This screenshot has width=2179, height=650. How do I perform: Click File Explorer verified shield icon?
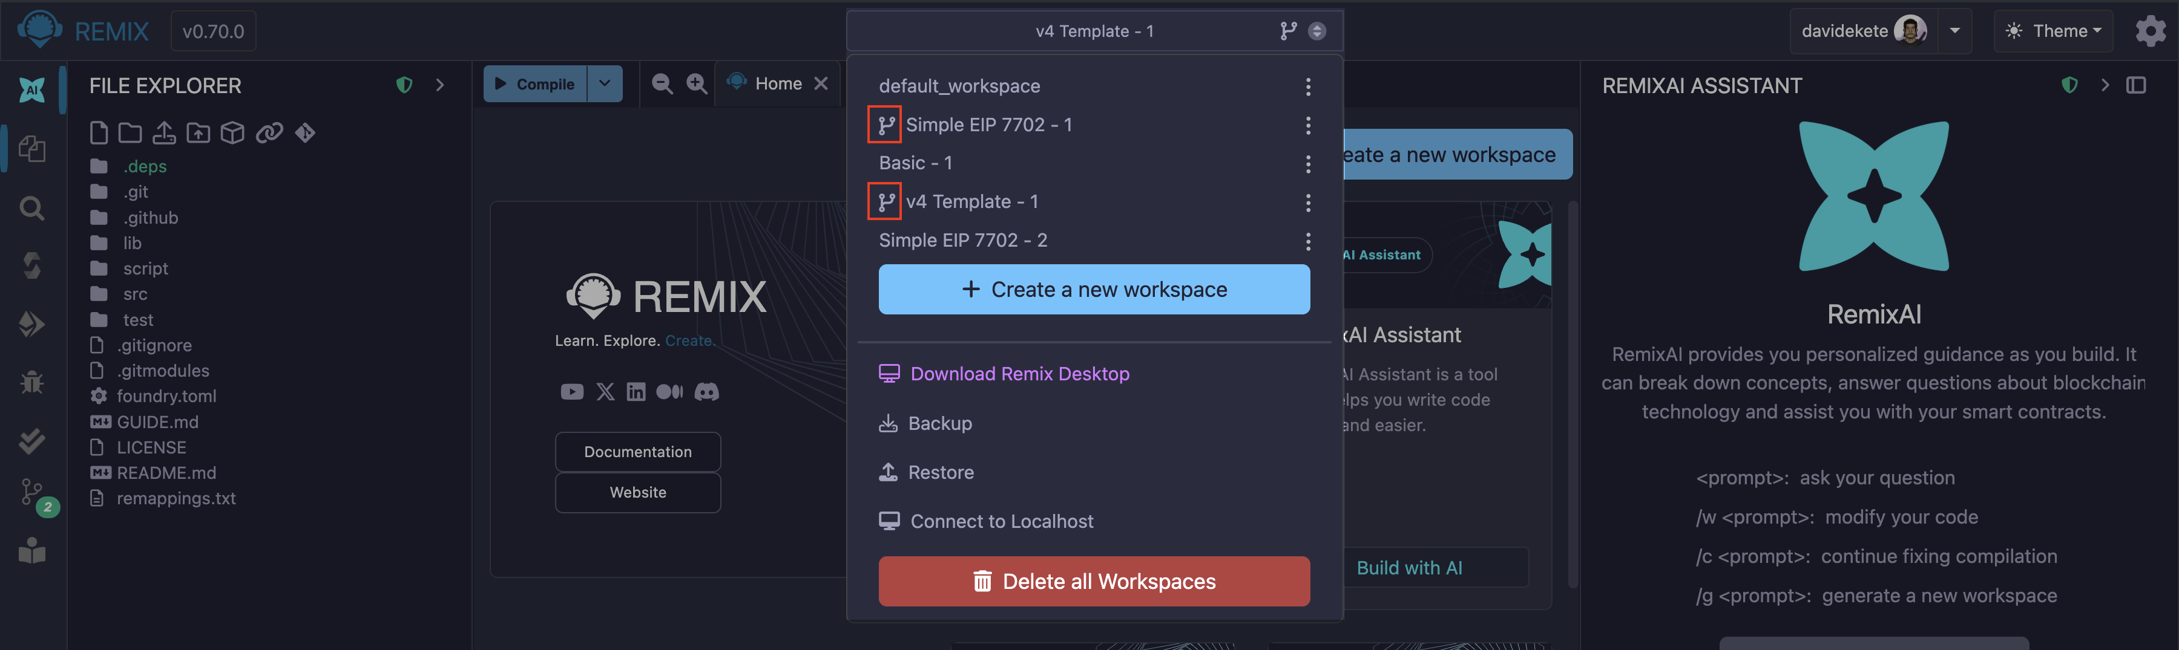[x=404, y=85]
